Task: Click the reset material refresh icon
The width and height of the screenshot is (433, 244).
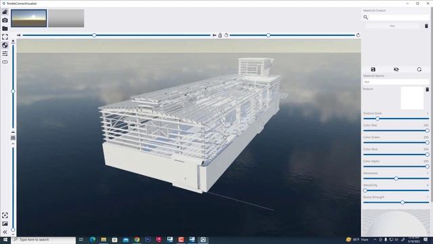Action: pyautogui.click(x=419, y=69)
